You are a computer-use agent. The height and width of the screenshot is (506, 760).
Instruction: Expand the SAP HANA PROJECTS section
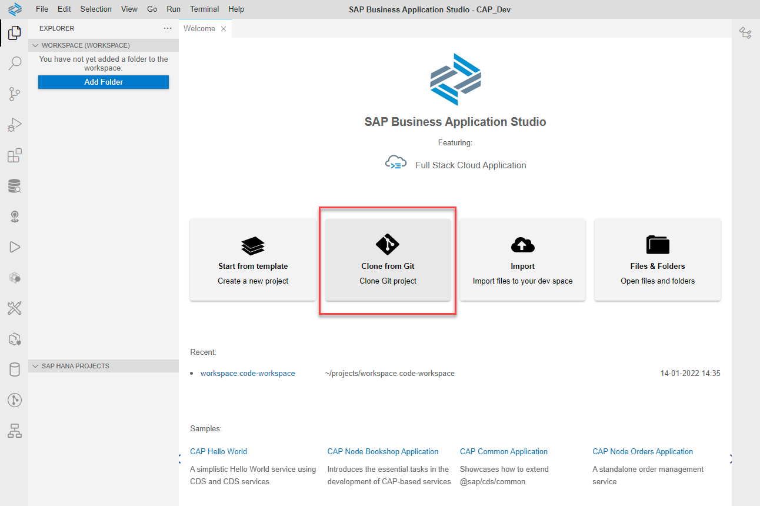(x=104, y=366)
